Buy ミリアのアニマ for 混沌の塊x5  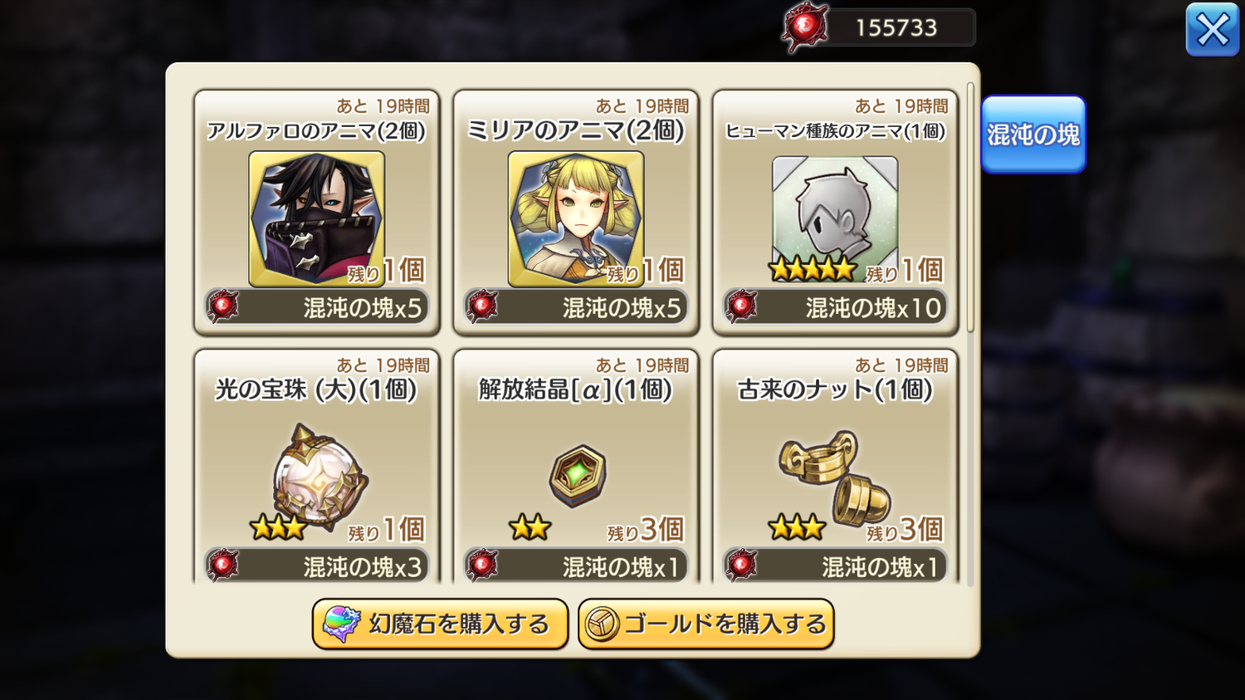click(575, 307)
